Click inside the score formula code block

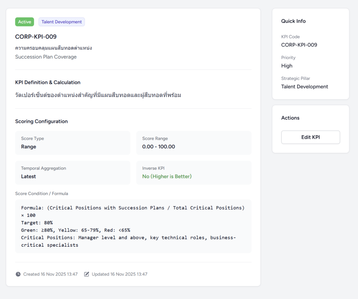point(133,226)
